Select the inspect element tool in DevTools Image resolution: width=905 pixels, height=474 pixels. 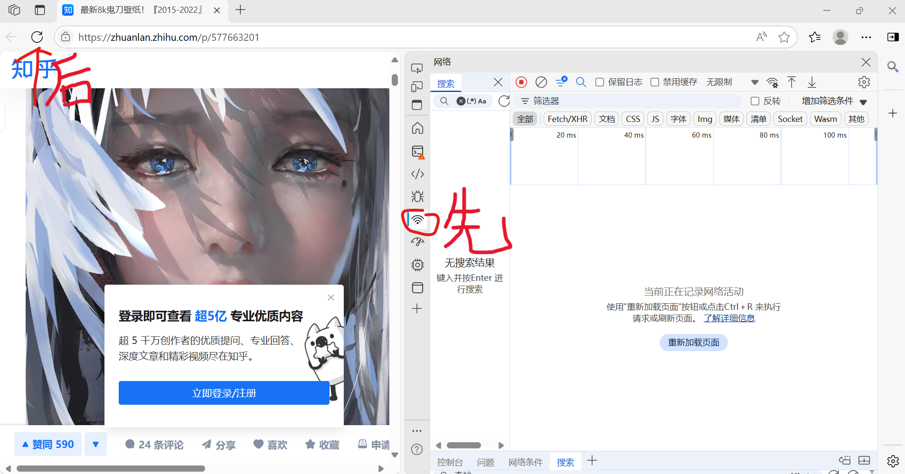417,69
